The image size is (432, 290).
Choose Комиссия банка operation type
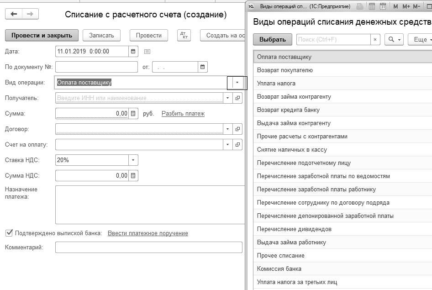pyautogui.click(x=279, y=269)
